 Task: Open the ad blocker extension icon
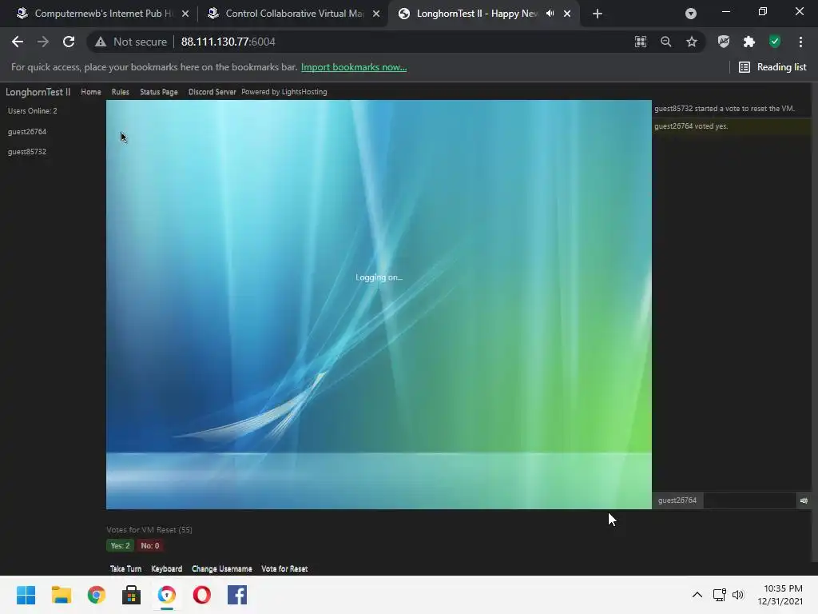(x=723, y=42)
